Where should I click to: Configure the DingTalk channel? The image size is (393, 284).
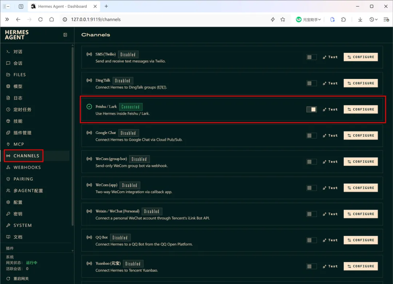(x=361, y=83)
